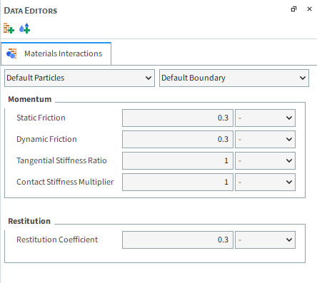
Task: Click the Momentum group heading
Action: click(30, 99)
